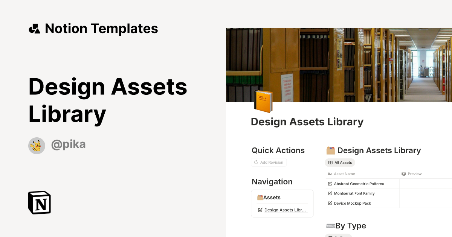The image size is (452, 237).
Task: Click the Aa icon in the Asset Name header
Action: (x=329, y=174)
